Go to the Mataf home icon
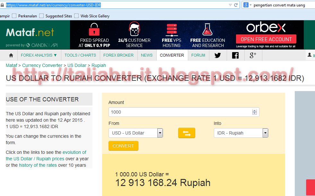 point(11,55)
